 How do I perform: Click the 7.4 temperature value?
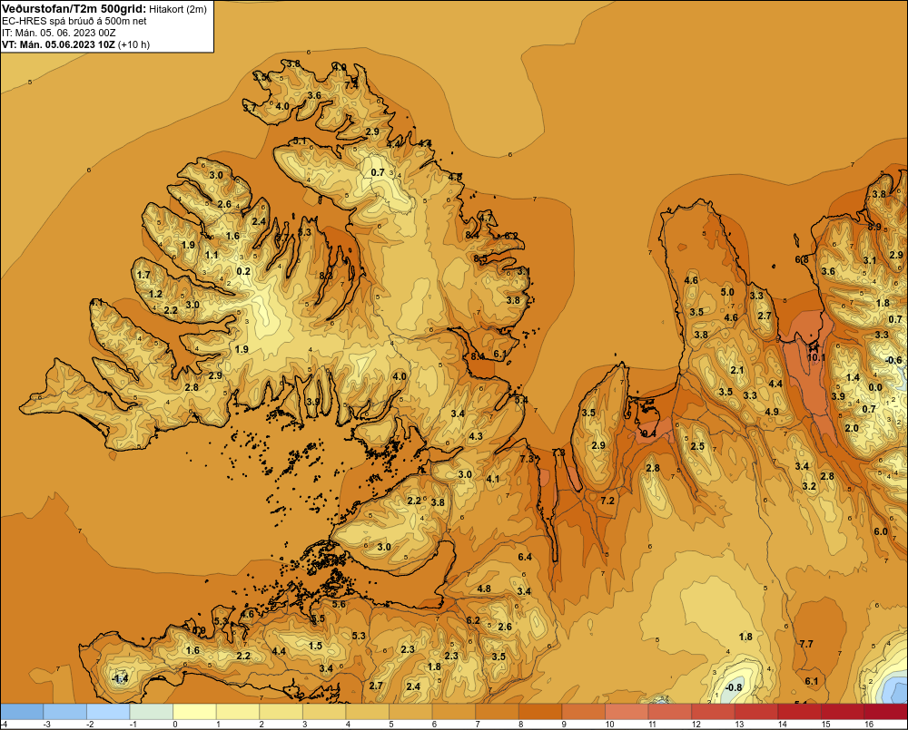coord(351,85)
